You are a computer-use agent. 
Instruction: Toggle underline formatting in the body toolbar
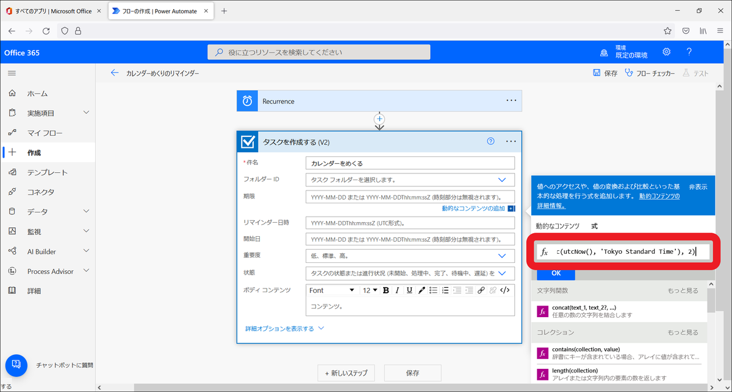click(409, 290)
